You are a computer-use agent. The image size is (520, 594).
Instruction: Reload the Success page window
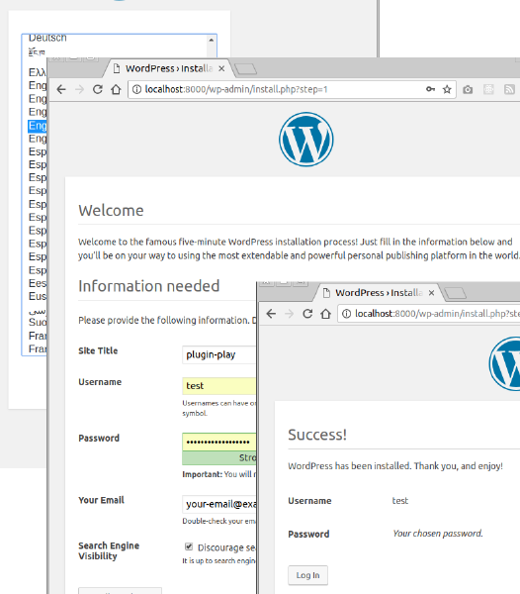click(307, 314)
